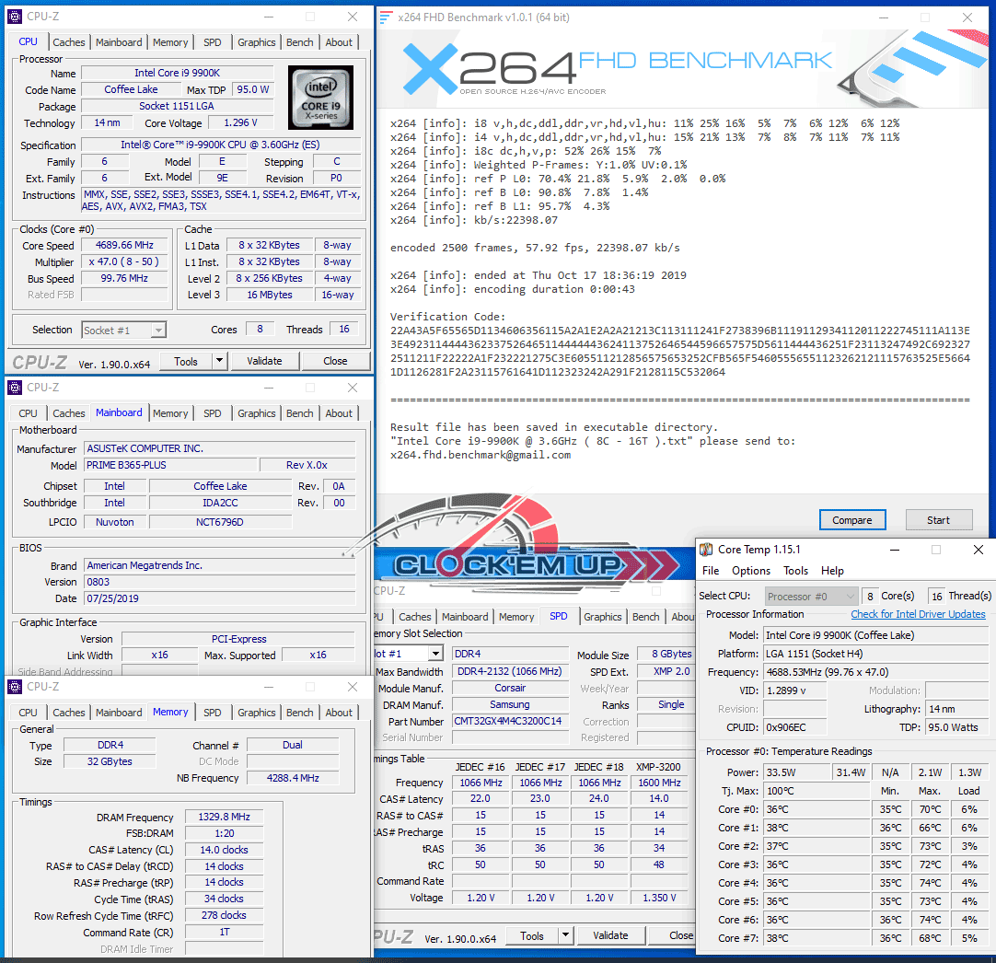Open the File menu in Core Temp
The height and width of the screenshot is (963, 996).
tap(711, 571)
